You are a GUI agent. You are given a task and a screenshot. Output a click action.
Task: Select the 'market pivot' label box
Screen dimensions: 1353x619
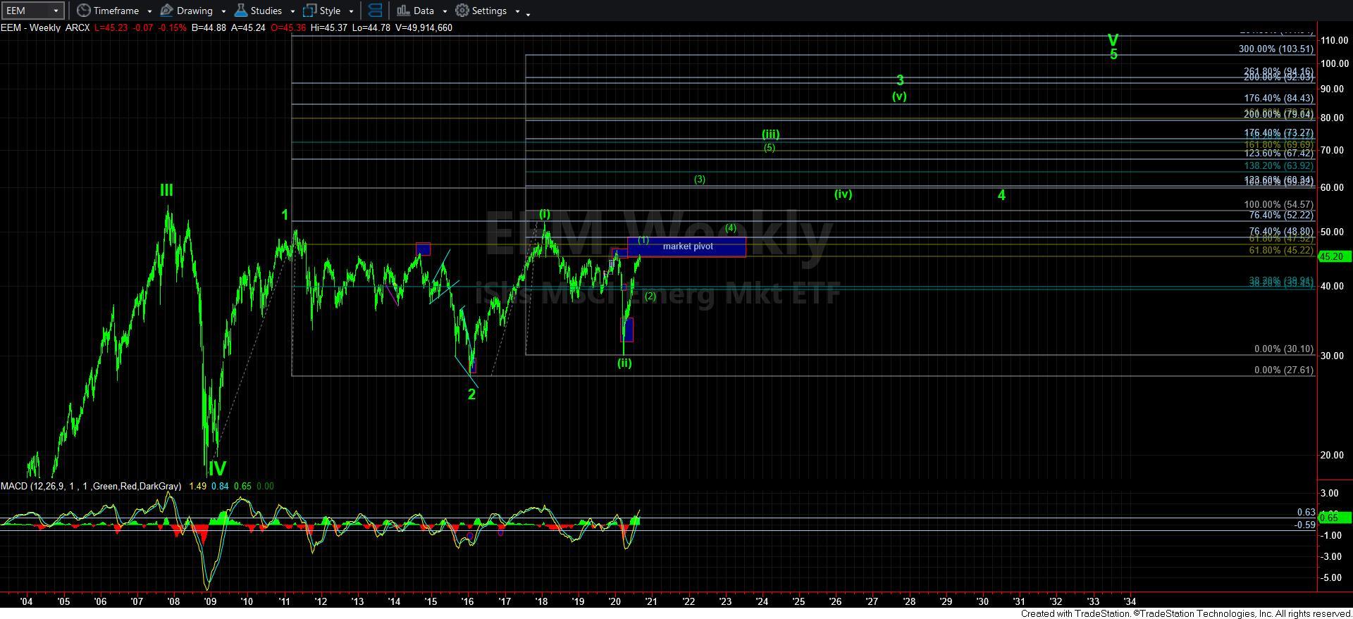pos(688,246)
